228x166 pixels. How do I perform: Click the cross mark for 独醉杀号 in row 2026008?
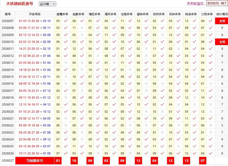coord(82,28)
